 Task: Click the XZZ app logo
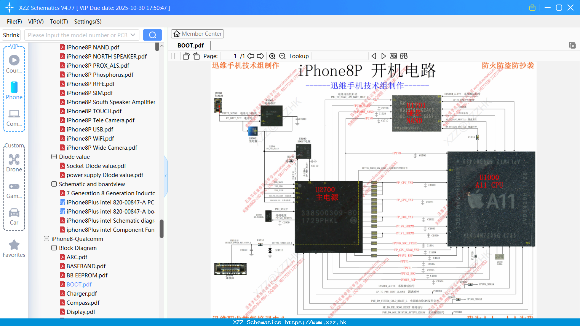pyautogui.click(x=10, y=8)
